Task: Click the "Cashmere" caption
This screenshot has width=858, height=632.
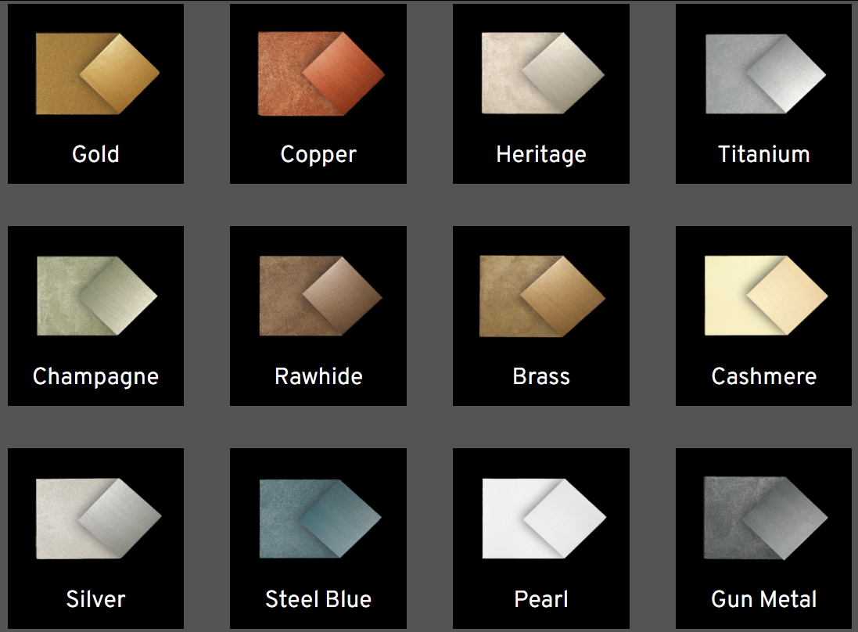Action: 763,377
